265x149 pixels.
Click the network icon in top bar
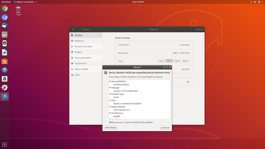click(x=251, y=2)
